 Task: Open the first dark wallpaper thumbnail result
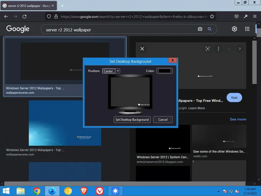click(65, 61)
